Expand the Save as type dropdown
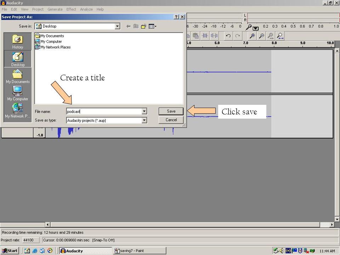The width and height of the screenshot is (340, 255). [x=144, y=120]
